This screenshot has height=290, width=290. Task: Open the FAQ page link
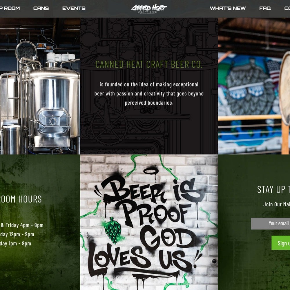[265, 8]
